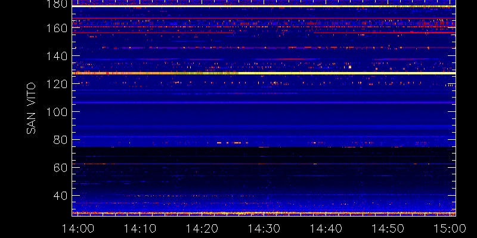The width and height of the screenshot is (477, 238).
Task: Click the 40 frequency axis label
Action: 60,196
